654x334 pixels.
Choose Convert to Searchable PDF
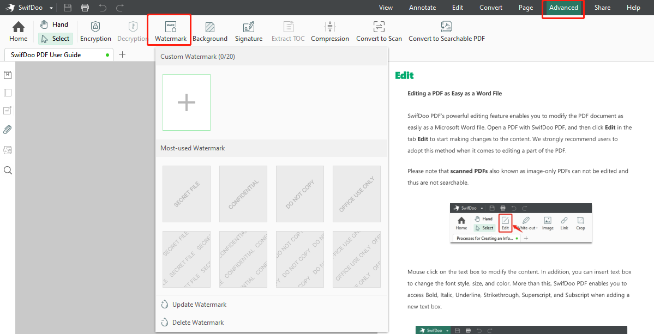pyautogui.click(x=447, y=32)
